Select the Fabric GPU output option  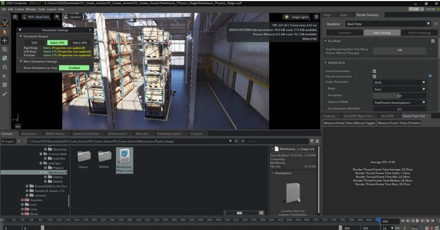(x=80, y=42)
